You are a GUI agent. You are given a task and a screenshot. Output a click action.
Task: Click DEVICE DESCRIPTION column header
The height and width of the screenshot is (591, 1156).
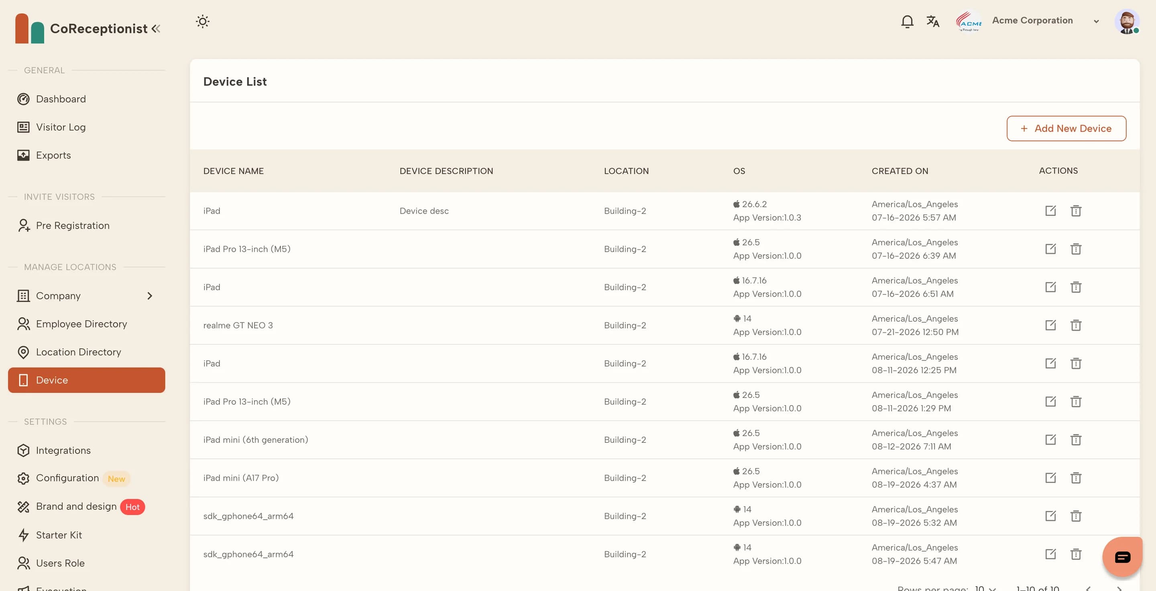click(x=446, y=171)
